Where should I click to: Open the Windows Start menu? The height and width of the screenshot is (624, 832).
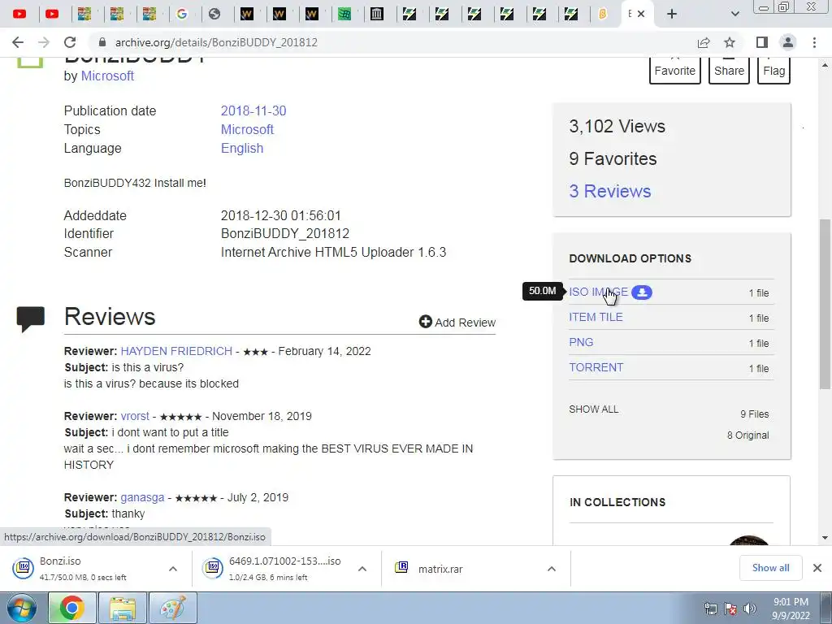coord(22,608)
